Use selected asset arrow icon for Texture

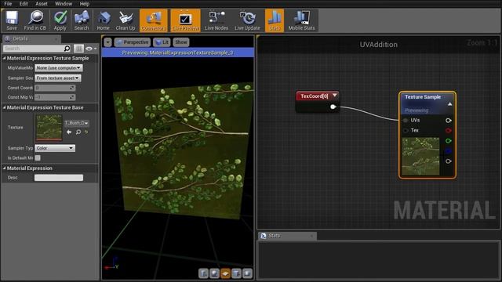(x=69, y=132)
